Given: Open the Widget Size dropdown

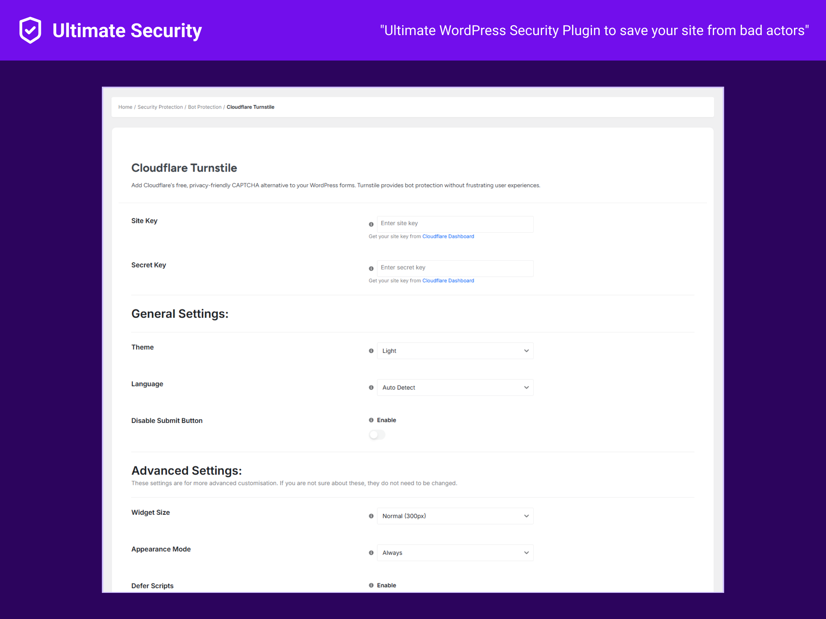Looking at the screenshot, I should [455, 516].
